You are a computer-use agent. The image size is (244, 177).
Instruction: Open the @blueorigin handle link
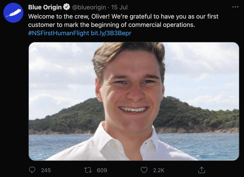coord(89,7)
